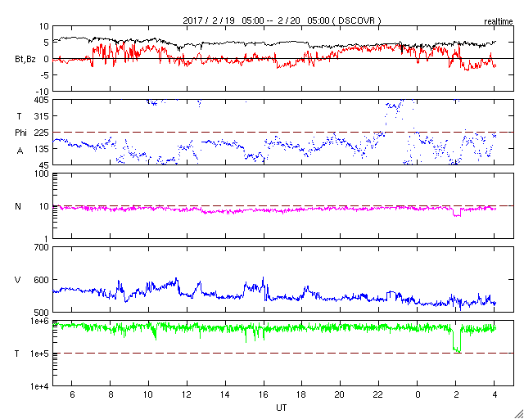Select the 'N' density axis label

tap(18, 206)
